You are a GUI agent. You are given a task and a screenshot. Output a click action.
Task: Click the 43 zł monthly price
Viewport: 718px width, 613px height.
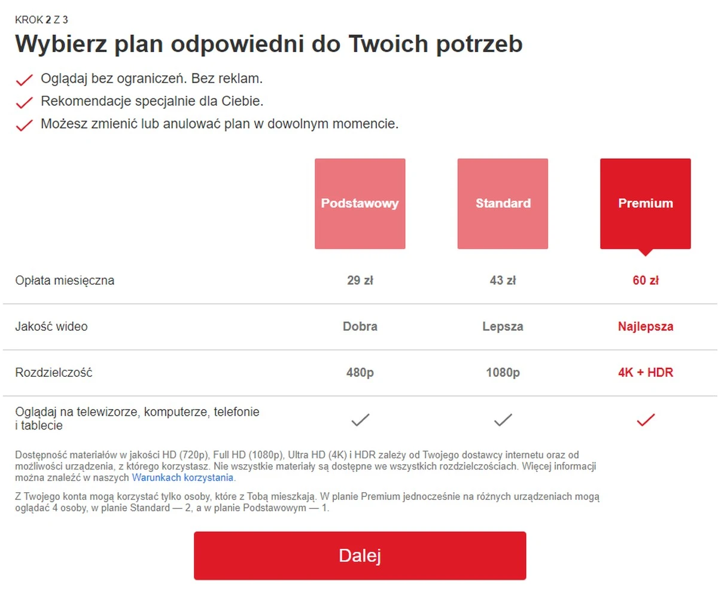point(503,280)
